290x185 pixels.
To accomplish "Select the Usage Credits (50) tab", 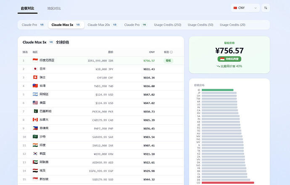I will click(x=200, y=25).
